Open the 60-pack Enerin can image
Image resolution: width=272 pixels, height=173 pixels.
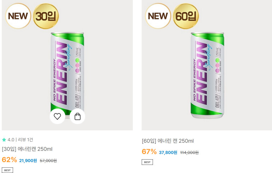coord(207,74)
